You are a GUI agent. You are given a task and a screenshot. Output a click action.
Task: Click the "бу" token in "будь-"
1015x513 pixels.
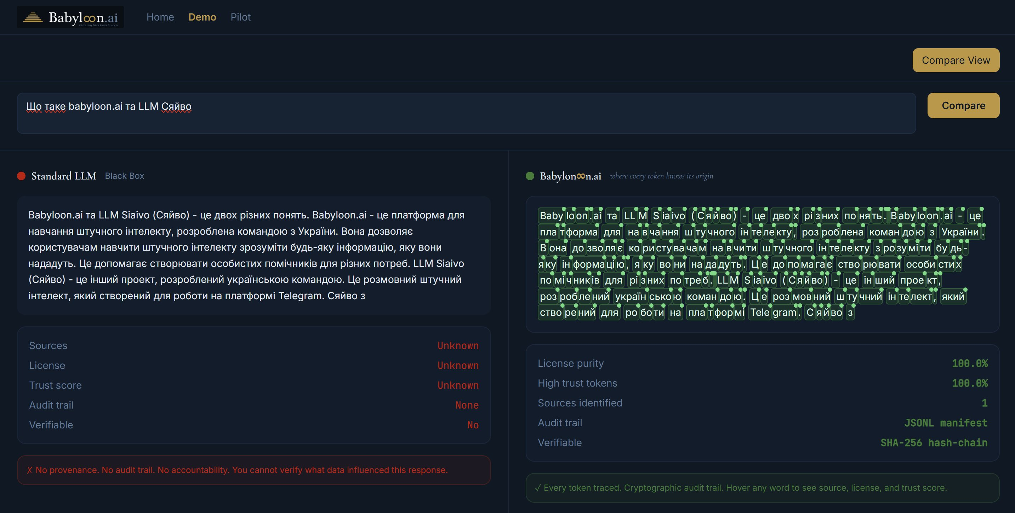click(941, 248)
